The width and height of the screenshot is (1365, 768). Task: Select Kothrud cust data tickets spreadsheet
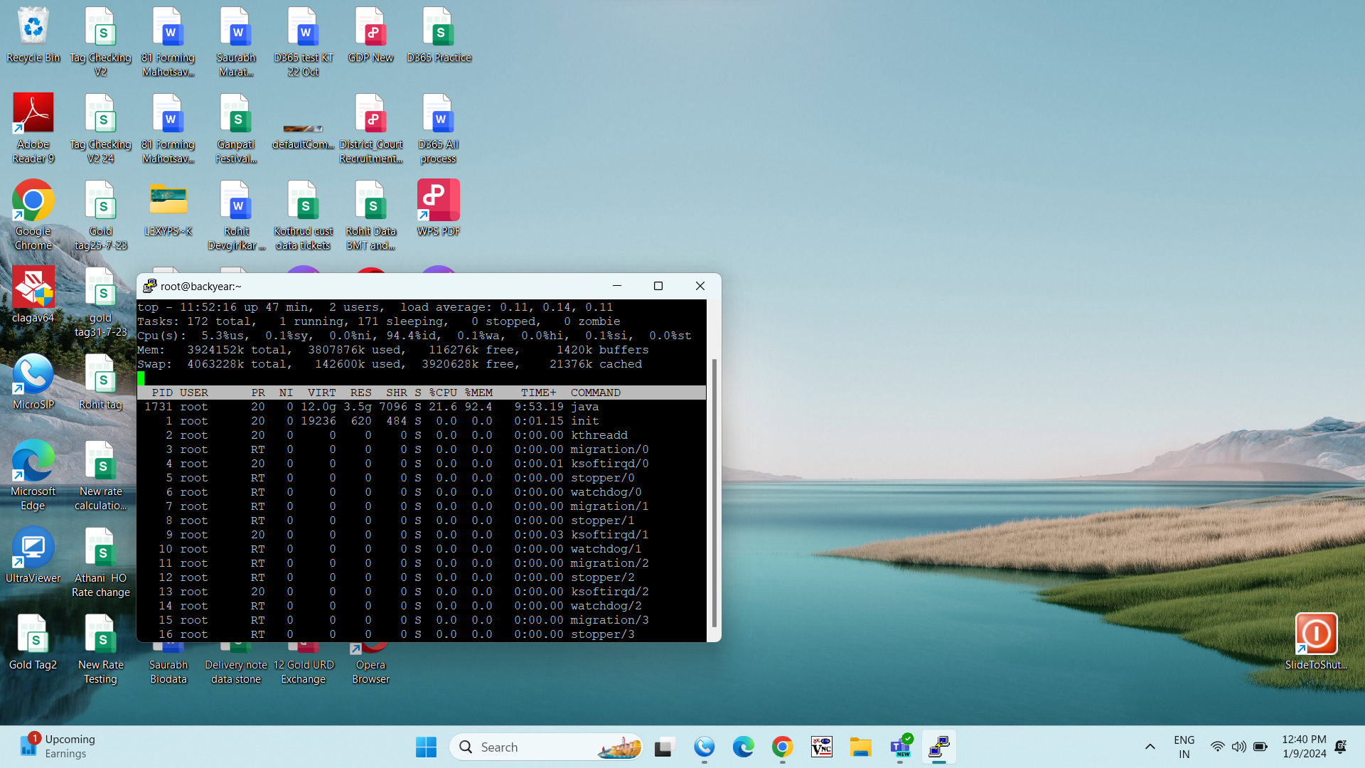[x=304, y=215]
